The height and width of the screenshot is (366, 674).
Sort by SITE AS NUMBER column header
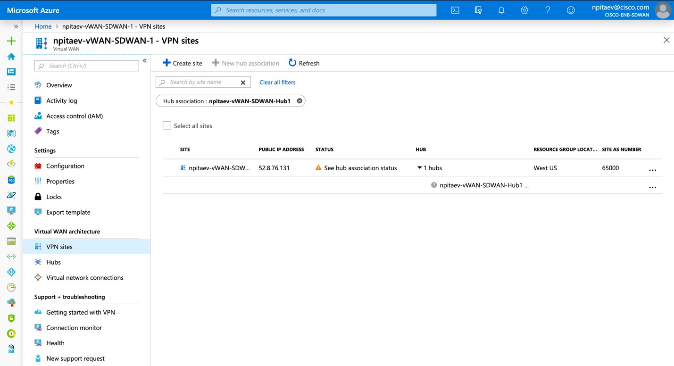pyautogui.click(x=621, y=150)
